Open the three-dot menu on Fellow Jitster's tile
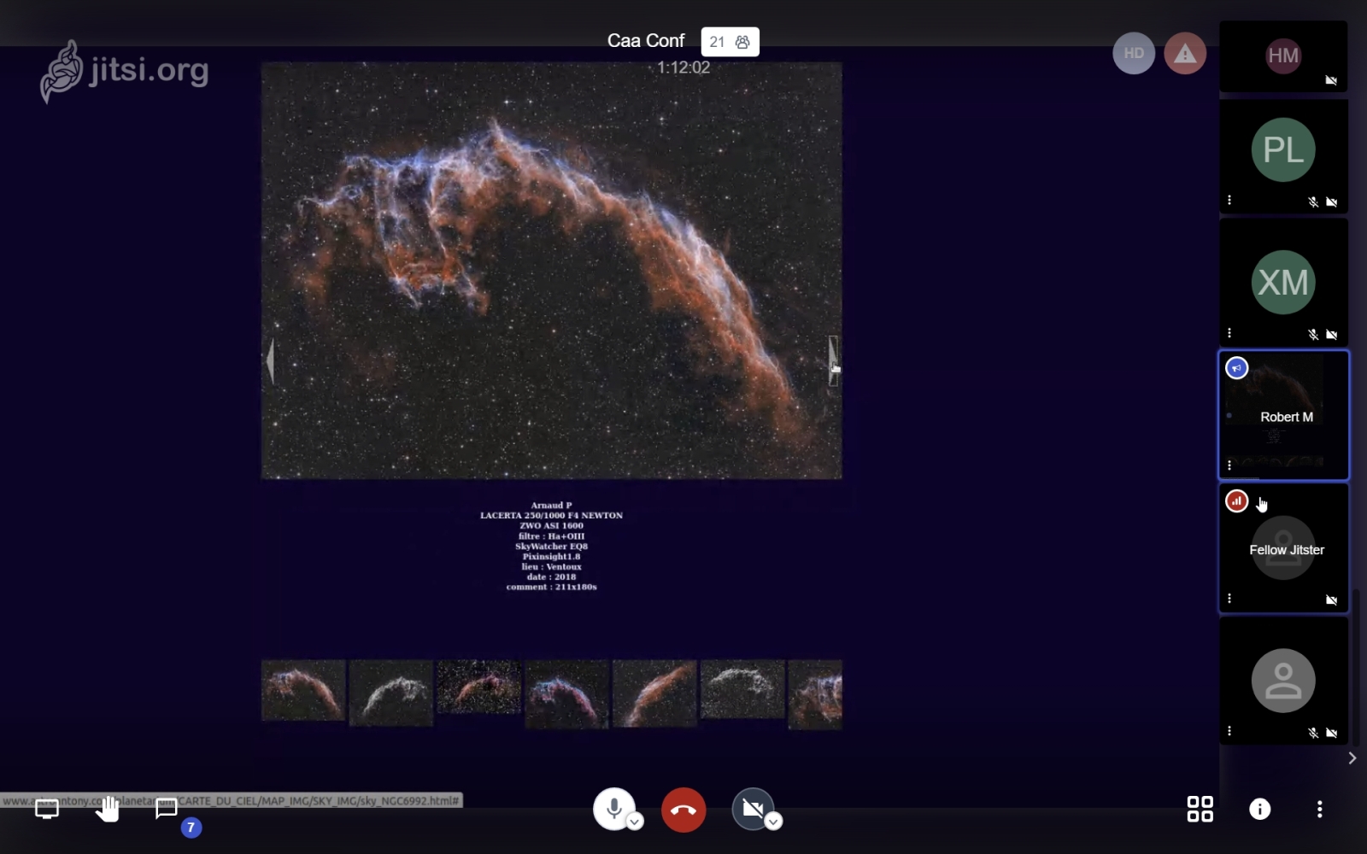Screen dimensions: 1367x854 (x=1229, y=599)
